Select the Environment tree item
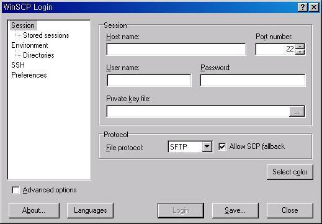Image resolution: width=322 pixels, height=224 pixels. (30, 45)
